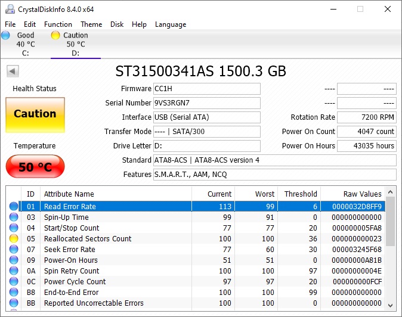402x317 pixels.
Task: Click the ID column header
Action: [30, 194]
